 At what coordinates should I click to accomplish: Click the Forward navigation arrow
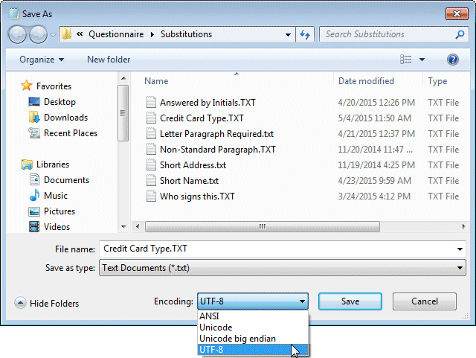(38, 34)
